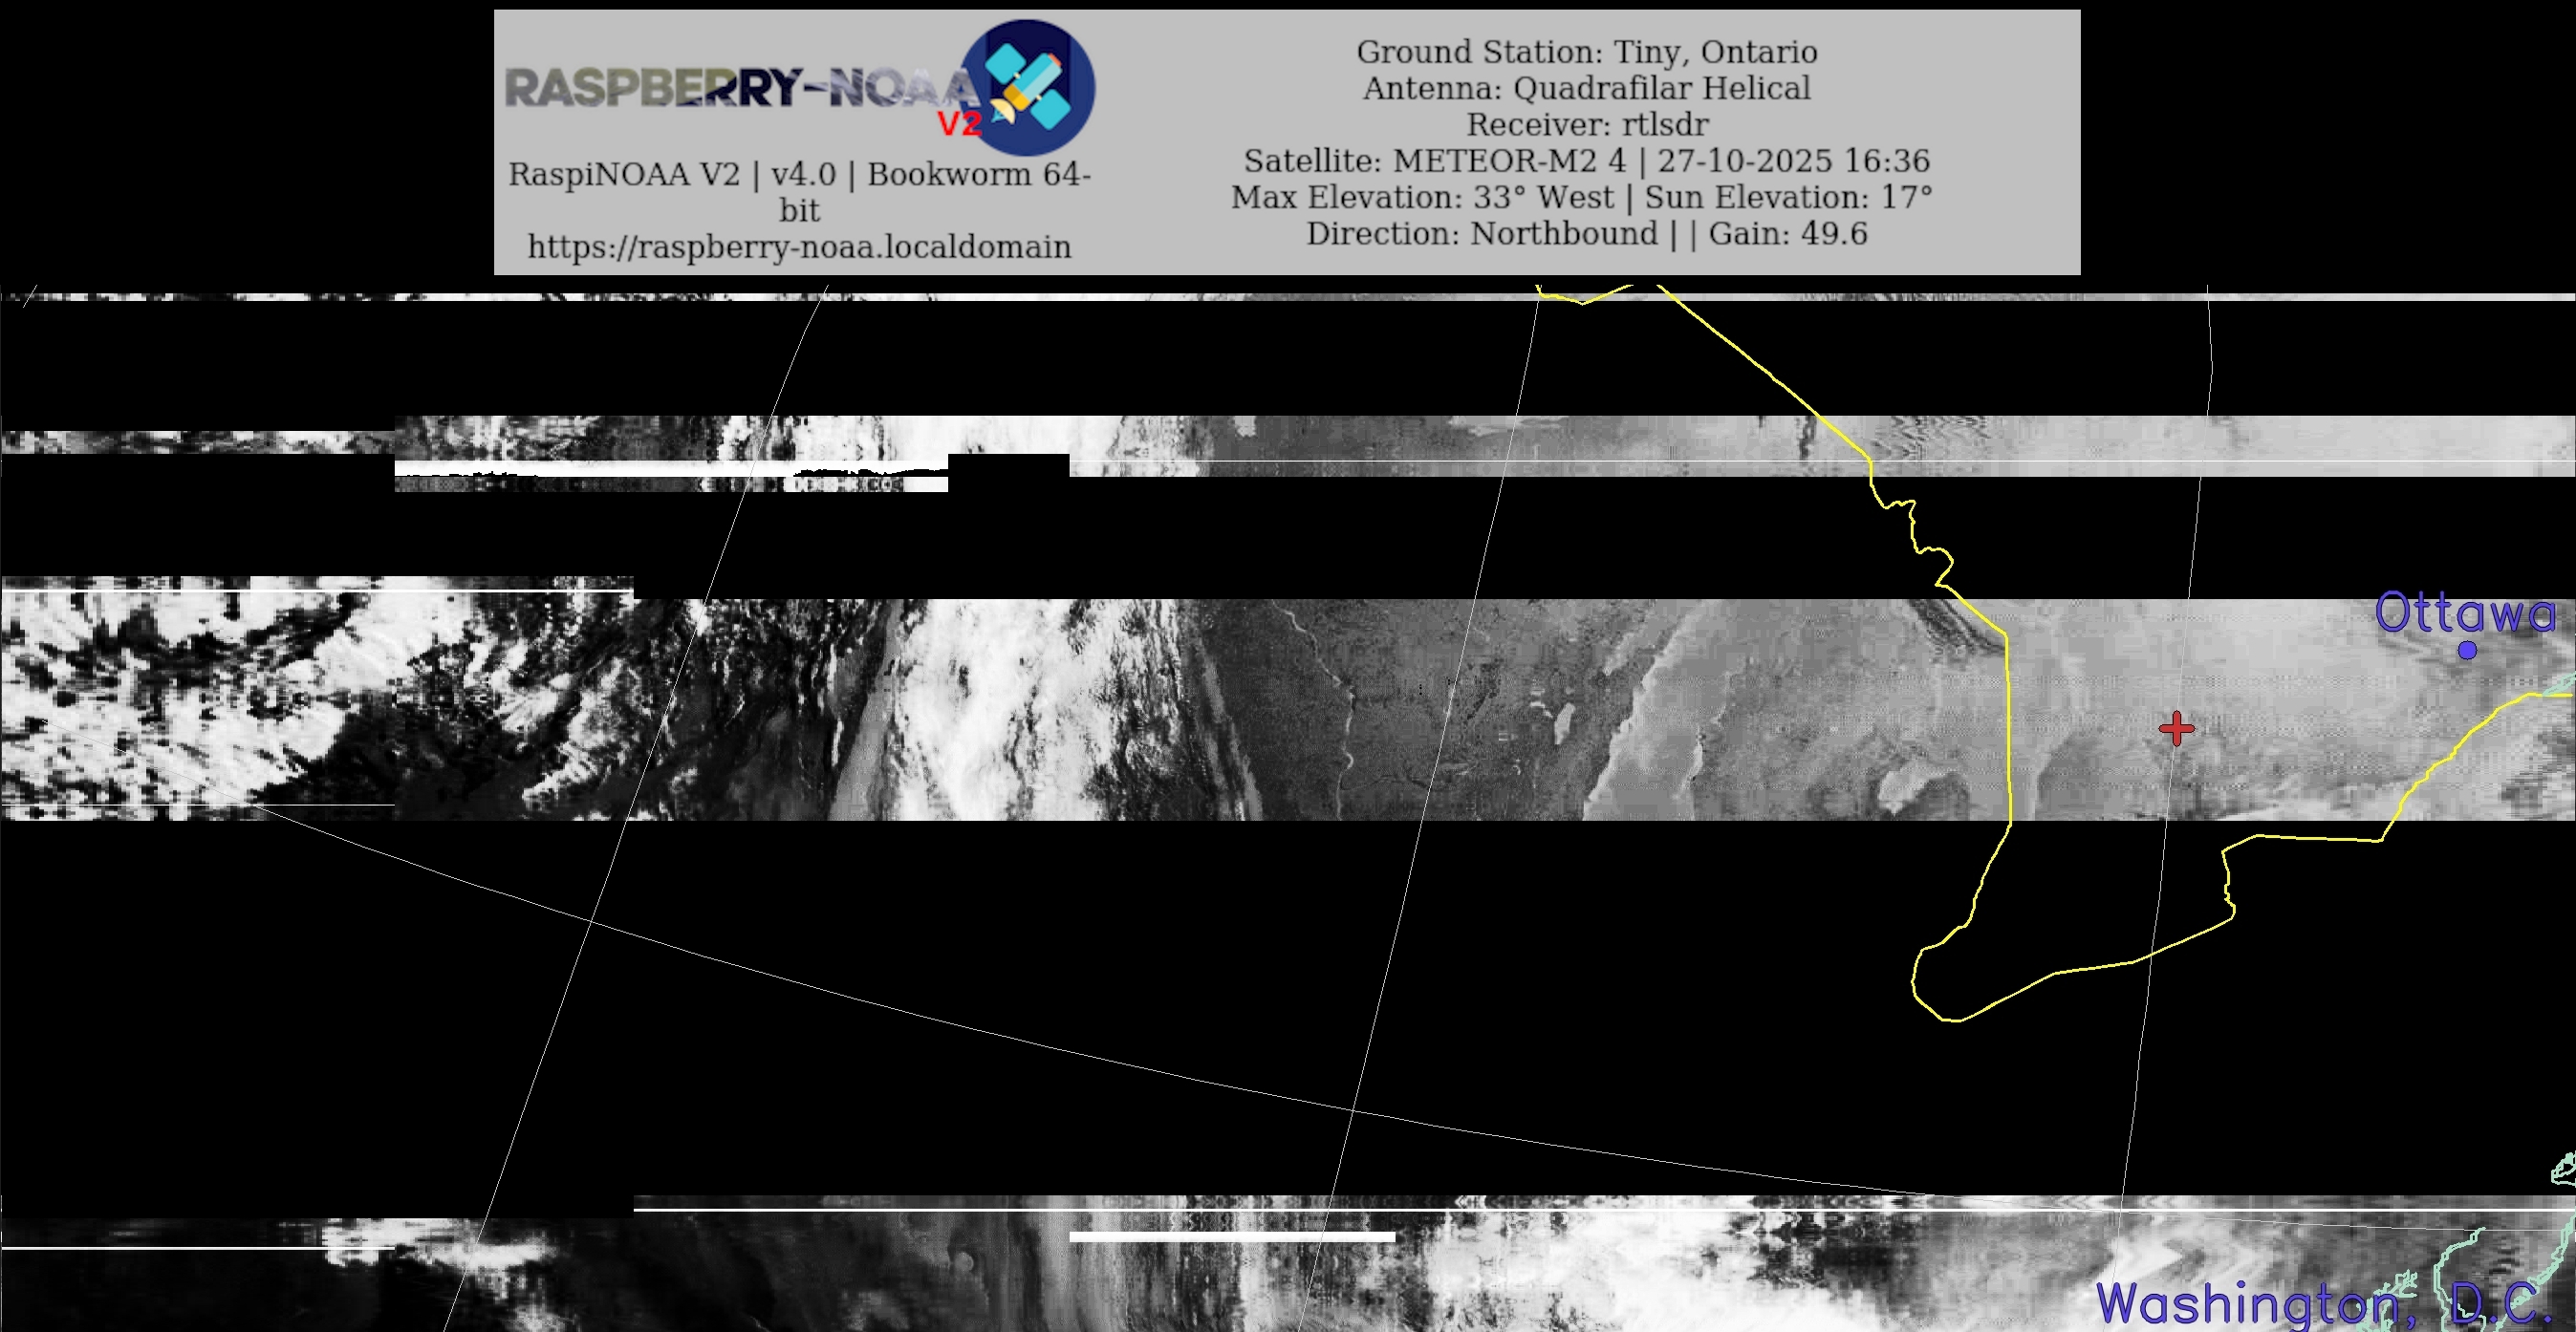
Task: Click the red cross ground station marker
Action: tap(2176, 728)
